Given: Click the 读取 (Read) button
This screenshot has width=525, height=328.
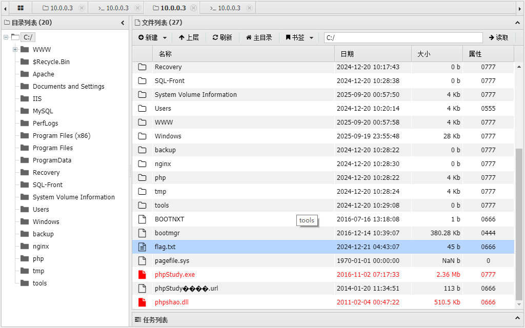Looking at the screenshot, I should click(498, 38).
